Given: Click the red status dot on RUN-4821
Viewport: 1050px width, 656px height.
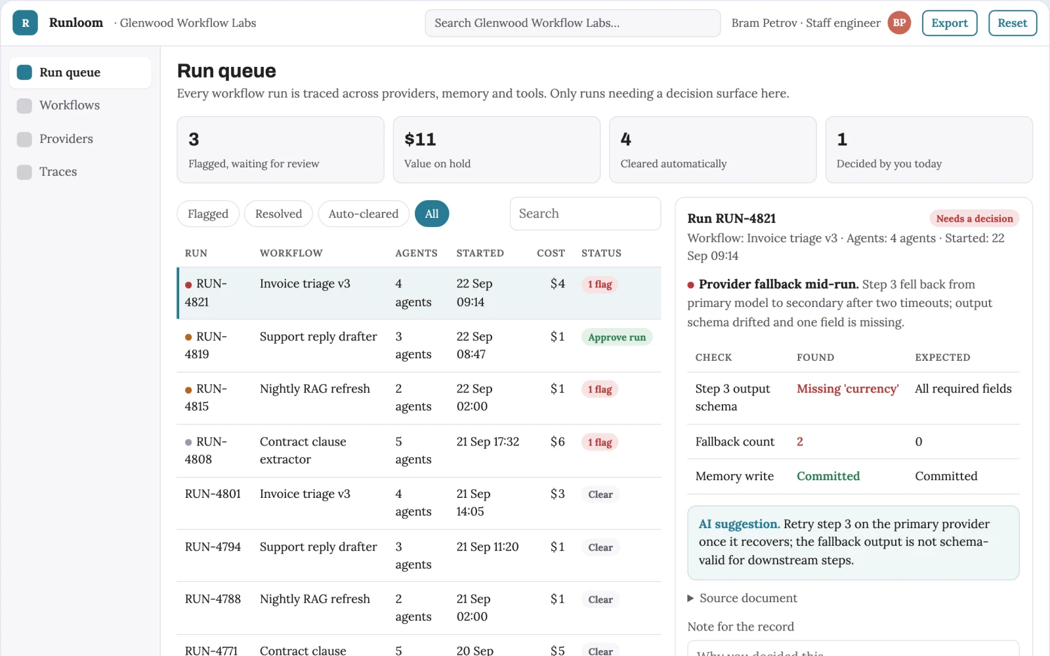Looking at the screenshot, I should click(188, 285).
